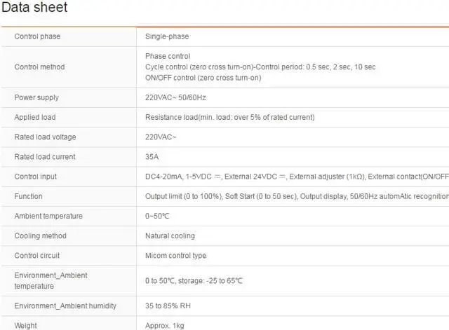The width and height of the screenshot is (449, 330).
Task: Select the "Weight" row label
Action: 26,326
